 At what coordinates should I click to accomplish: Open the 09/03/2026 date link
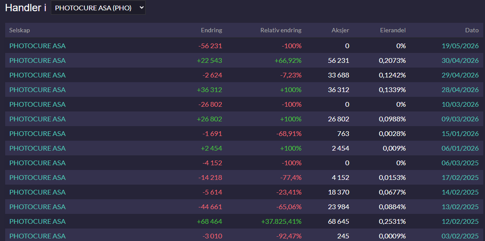click(x=460, y=119)
